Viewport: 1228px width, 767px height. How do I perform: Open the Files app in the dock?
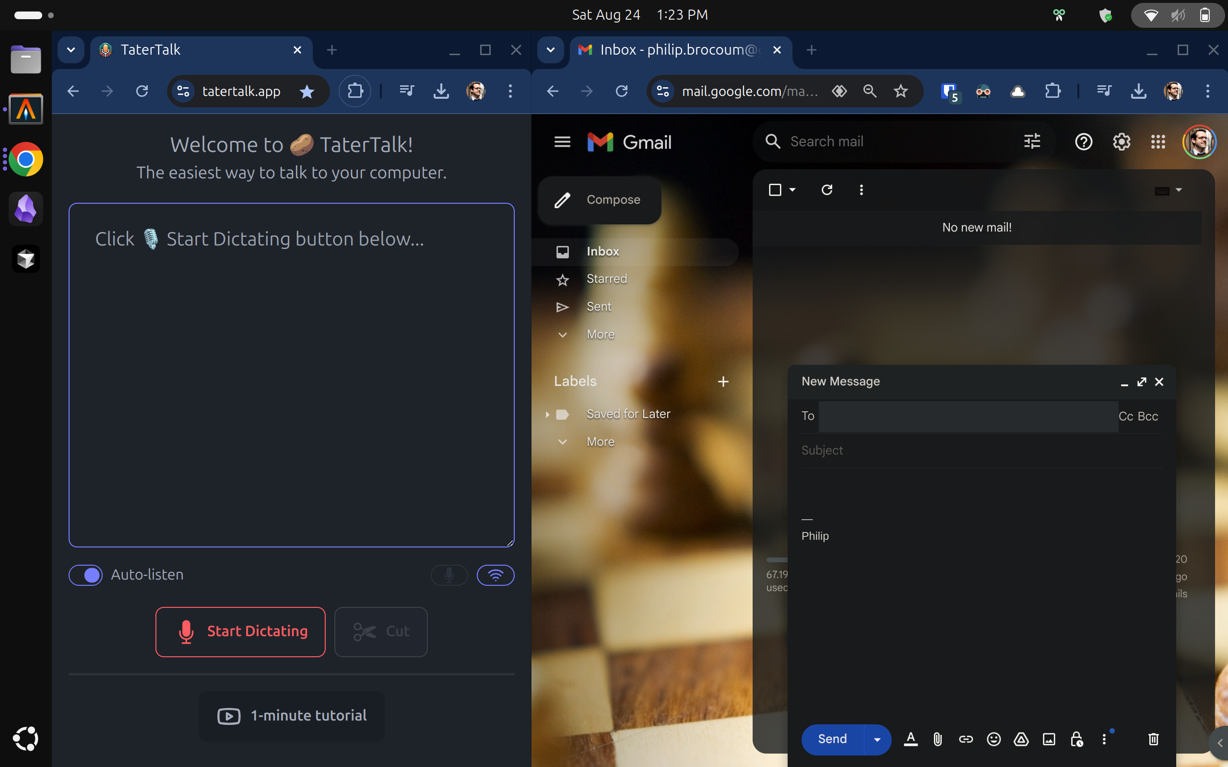pyautogui.click(x=26, y=60)
